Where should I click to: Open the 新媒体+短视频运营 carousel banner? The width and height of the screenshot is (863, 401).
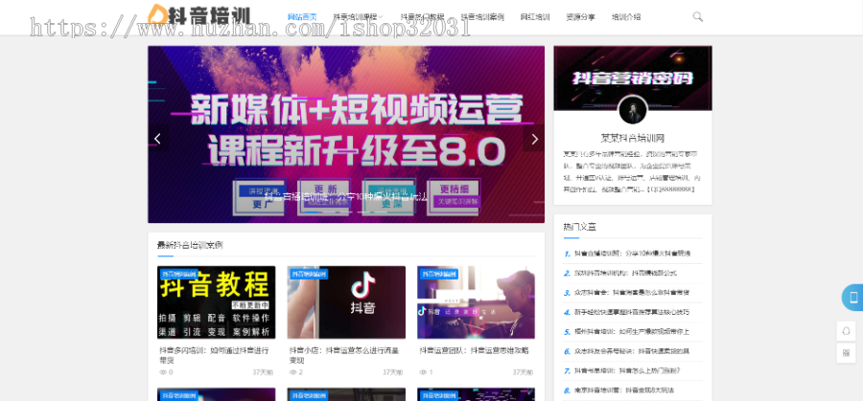346,134
